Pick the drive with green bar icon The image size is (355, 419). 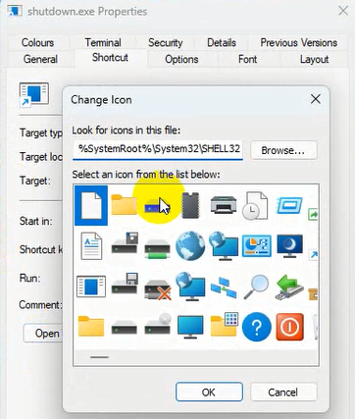coord(157,249)
